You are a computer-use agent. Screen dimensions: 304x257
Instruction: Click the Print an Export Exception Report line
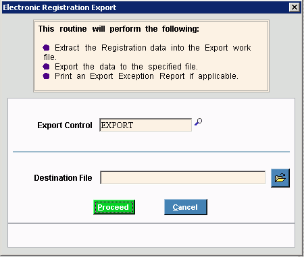(147, 76)
